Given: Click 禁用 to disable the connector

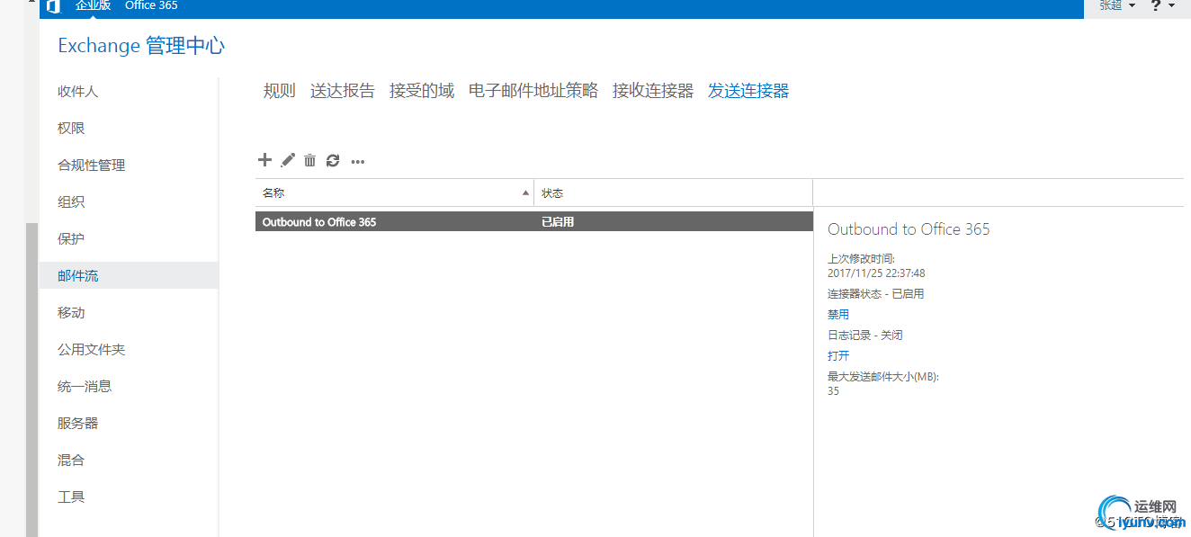Looking at the screenshot, I should pos(838,315).
